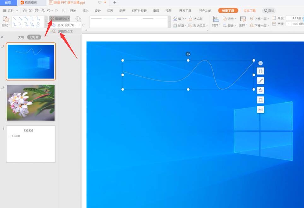
Task: Open the 幻灯片放映 ribbon tab
Action: [x=139, y=11]
